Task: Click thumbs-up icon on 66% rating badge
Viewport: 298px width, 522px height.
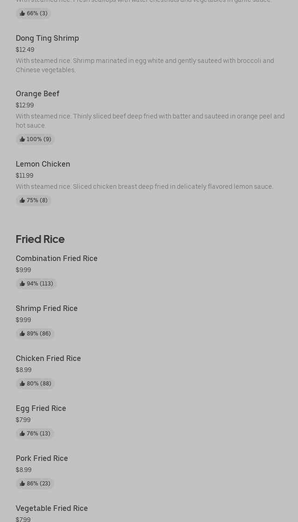Action: coord(22,13)
